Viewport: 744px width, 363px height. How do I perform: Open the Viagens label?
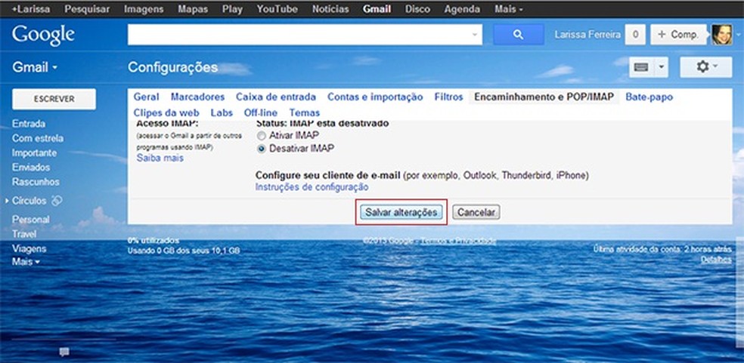point(29,248)
